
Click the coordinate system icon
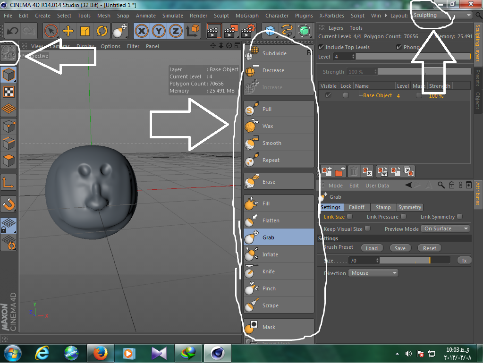pyautogui.click(x=193, y=31)
